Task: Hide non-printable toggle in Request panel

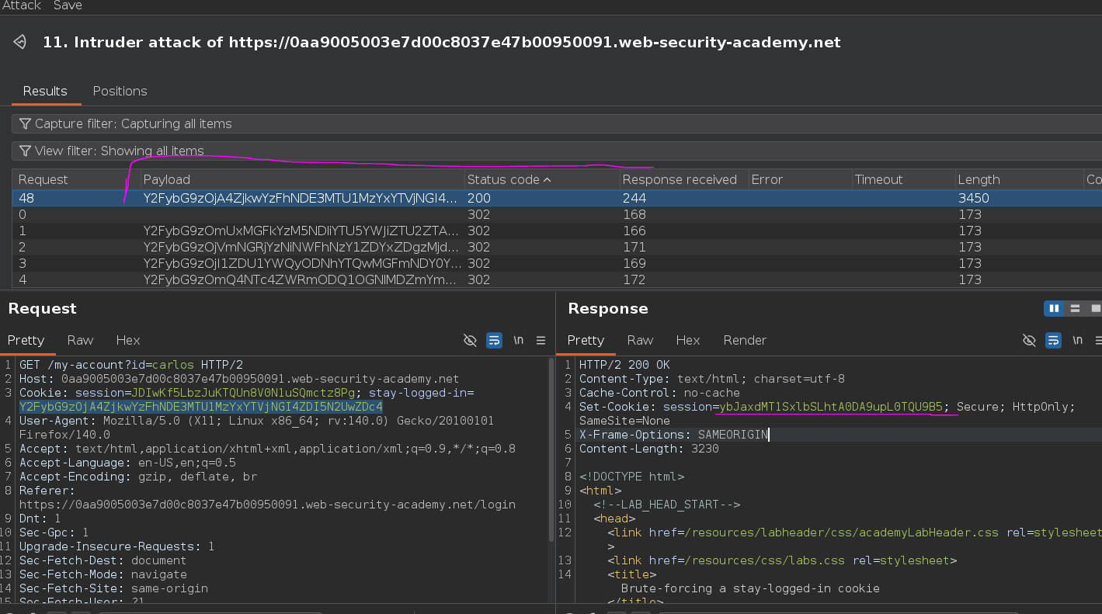Action: pos(470,340)
